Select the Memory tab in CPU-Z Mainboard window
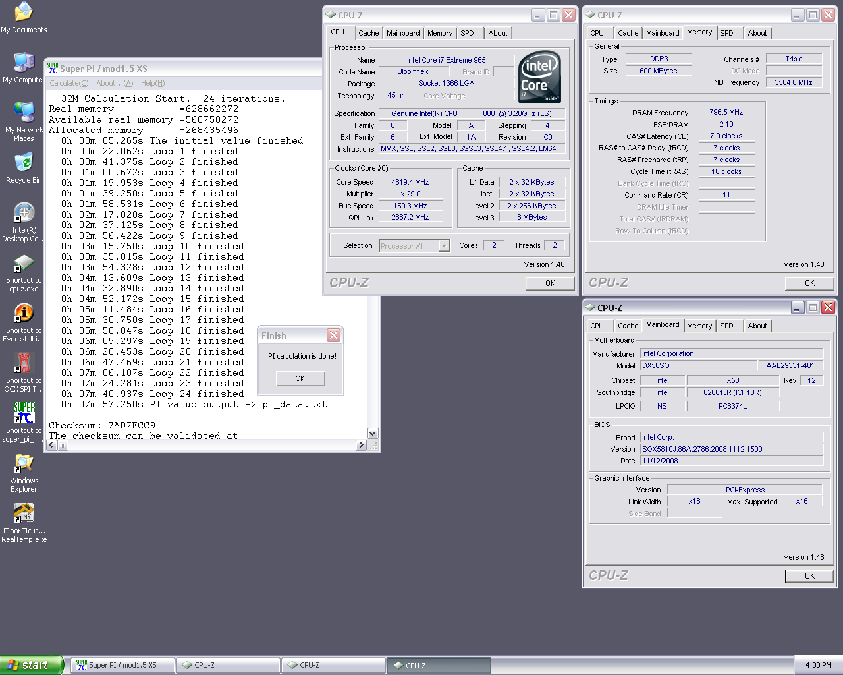The image size is (843, 675). 699,326
